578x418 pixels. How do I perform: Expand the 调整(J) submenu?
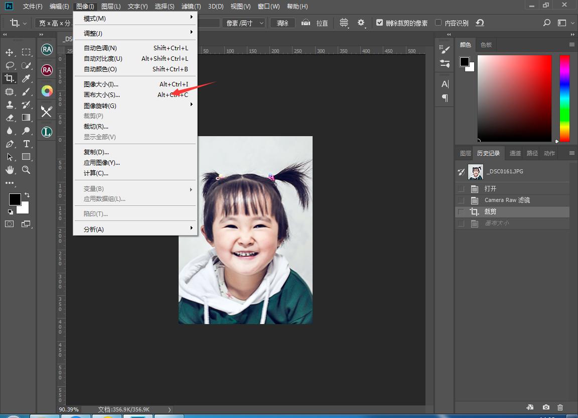tap(93, 33)
